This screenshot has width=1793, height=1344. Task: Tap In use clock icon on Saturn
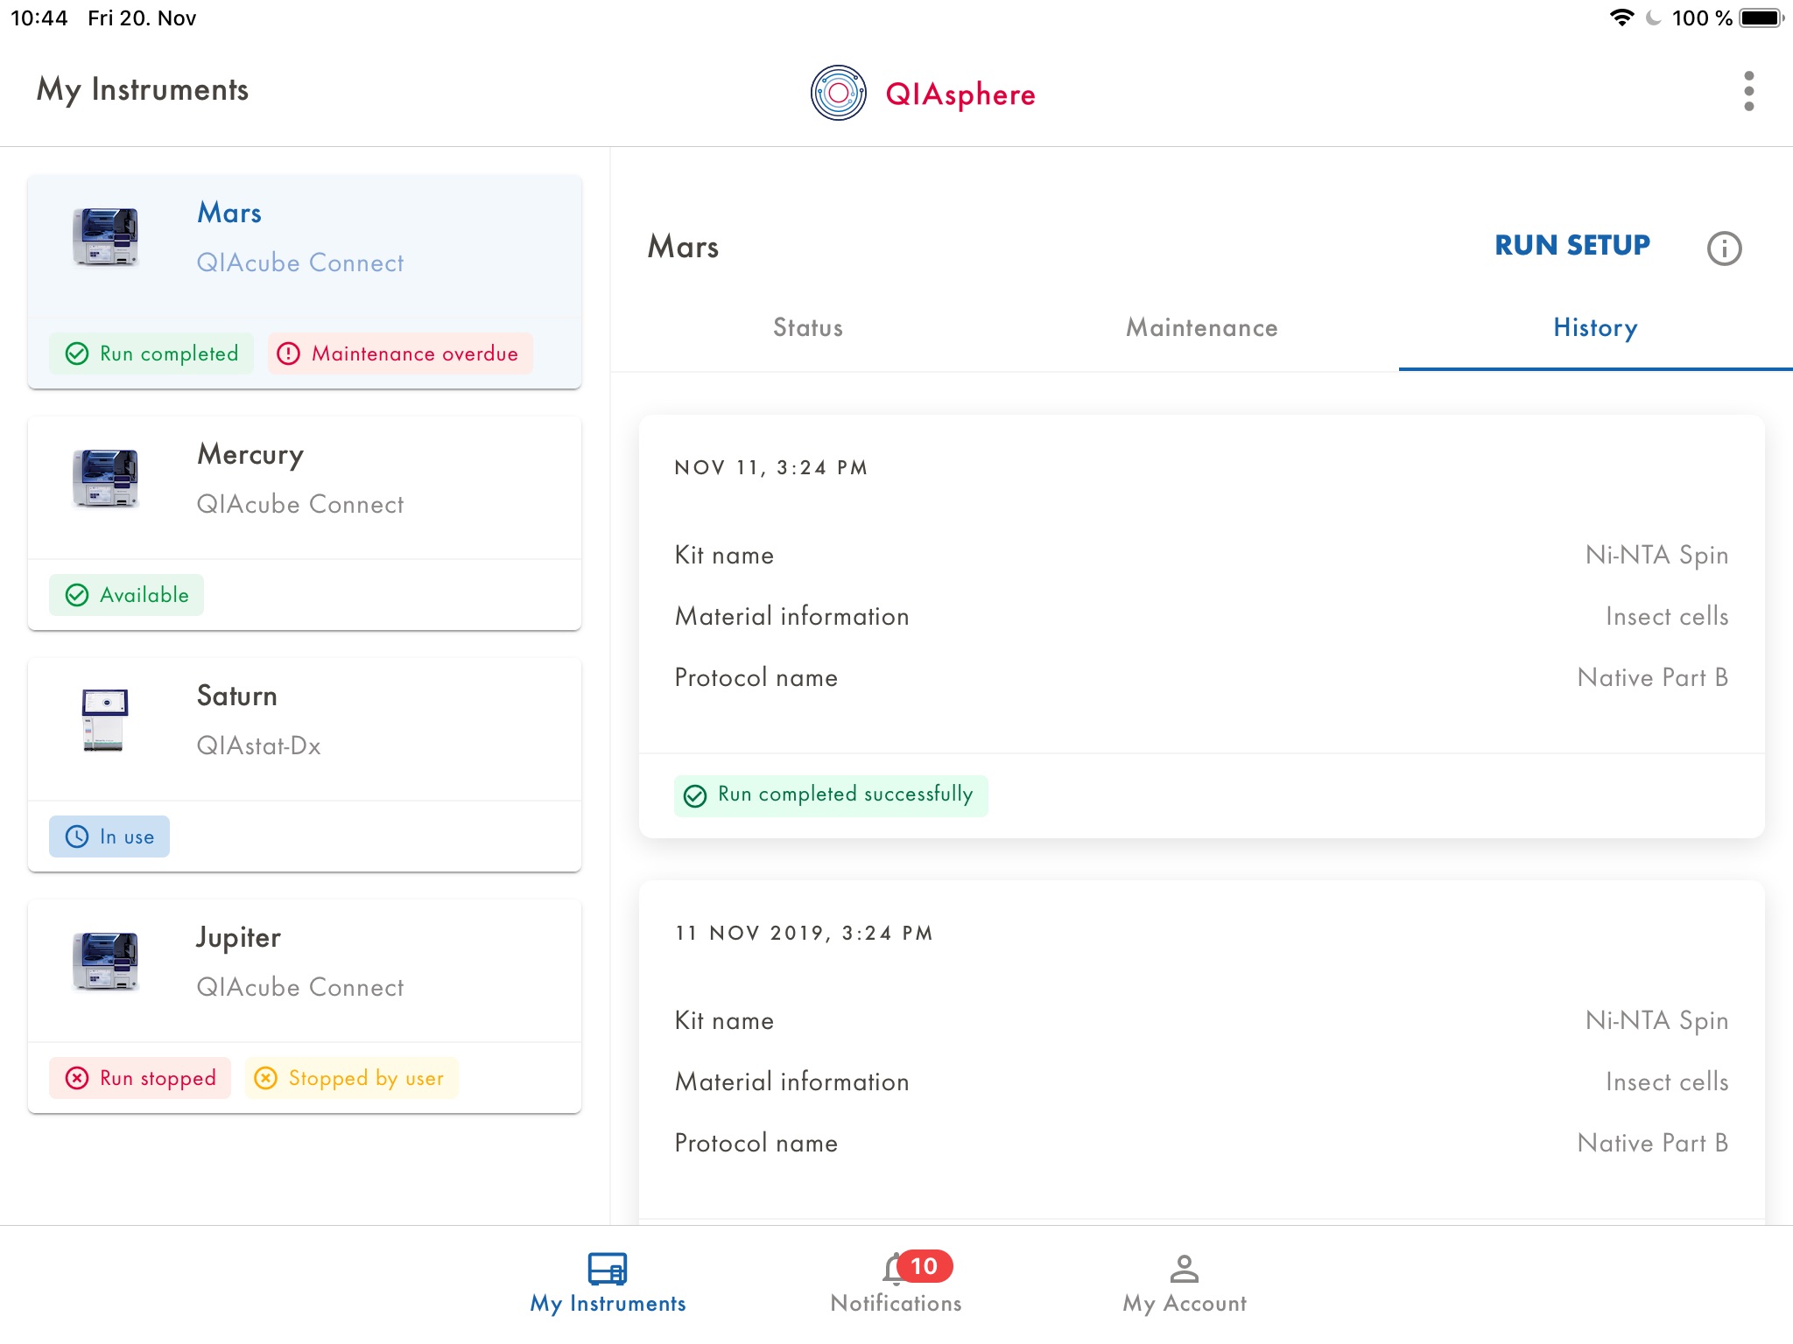pos(77,836)
